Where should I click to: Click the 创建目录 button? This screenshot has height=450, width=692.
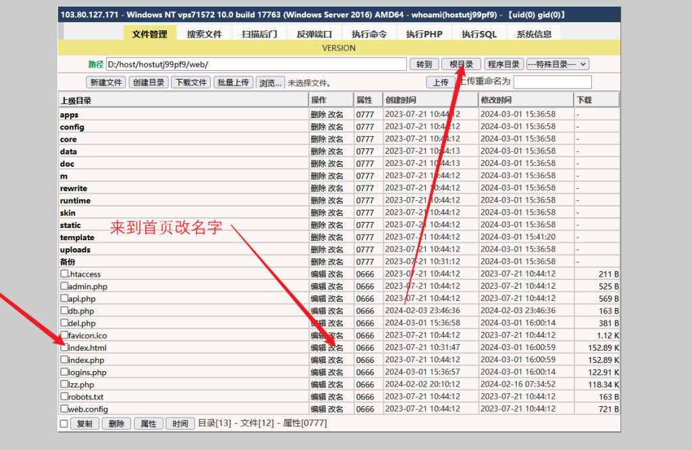point(148,82)
